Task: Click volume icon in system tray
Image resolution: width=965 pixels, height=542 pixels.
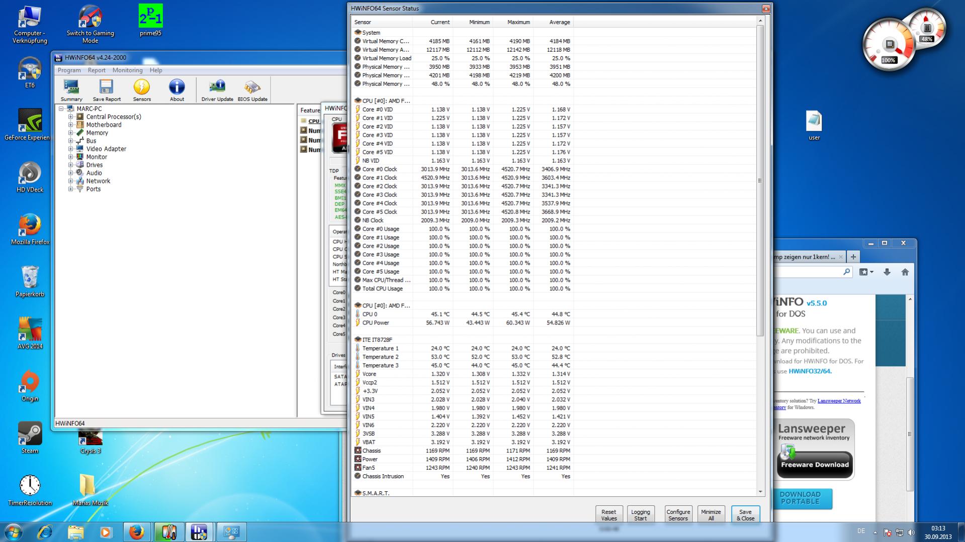Action: click(911, 532)
